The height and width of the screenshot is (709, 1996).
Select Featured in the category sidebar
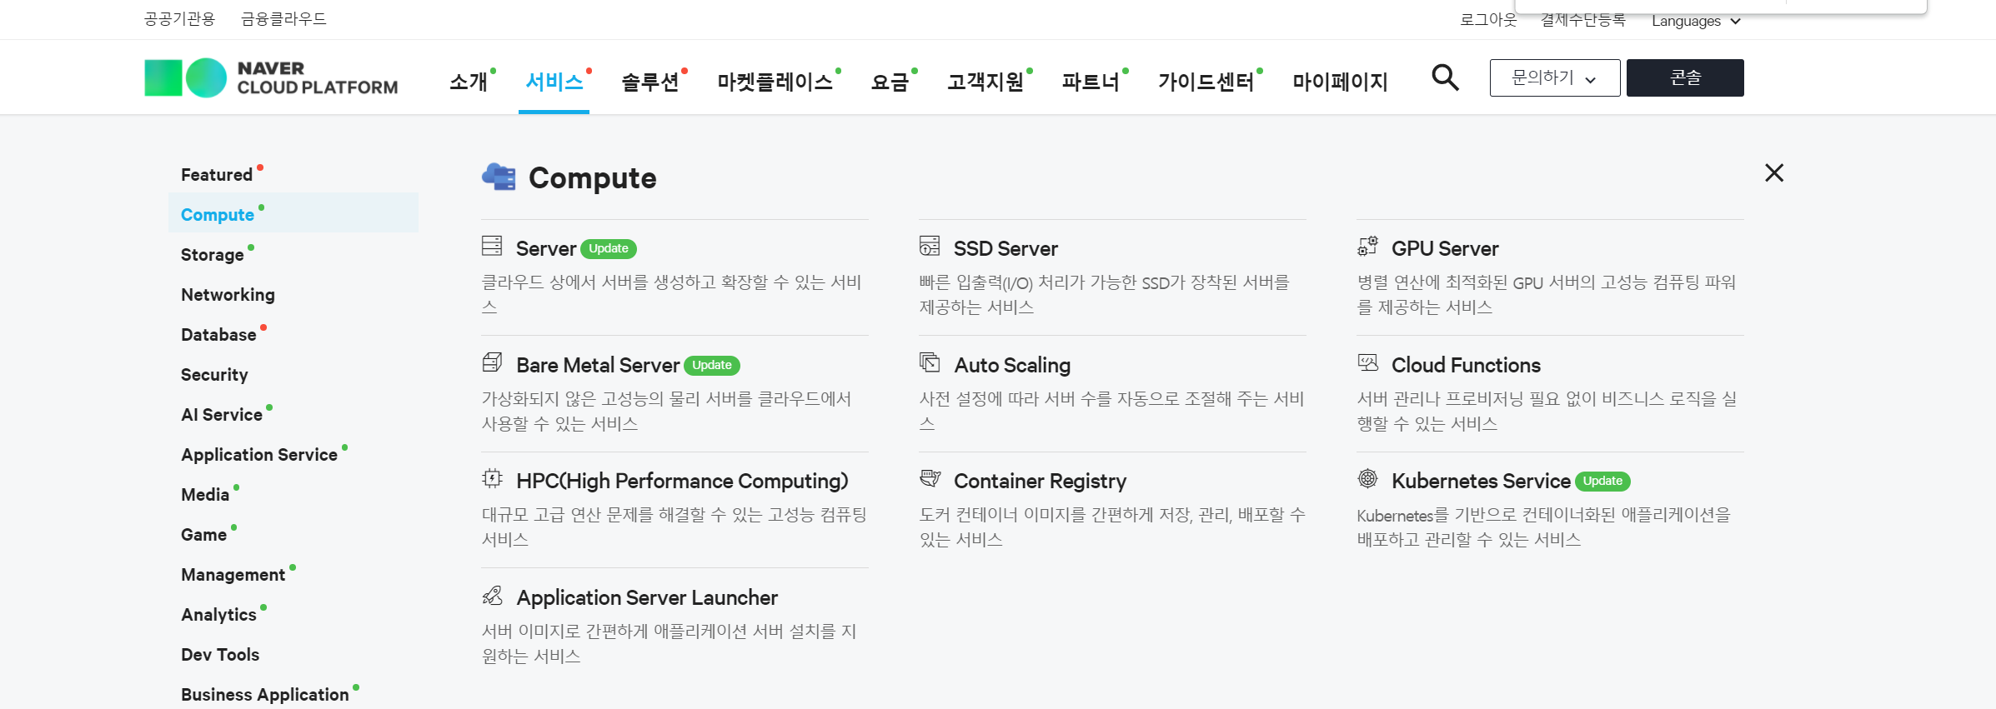pyautogui.click(x=217, y=174)
